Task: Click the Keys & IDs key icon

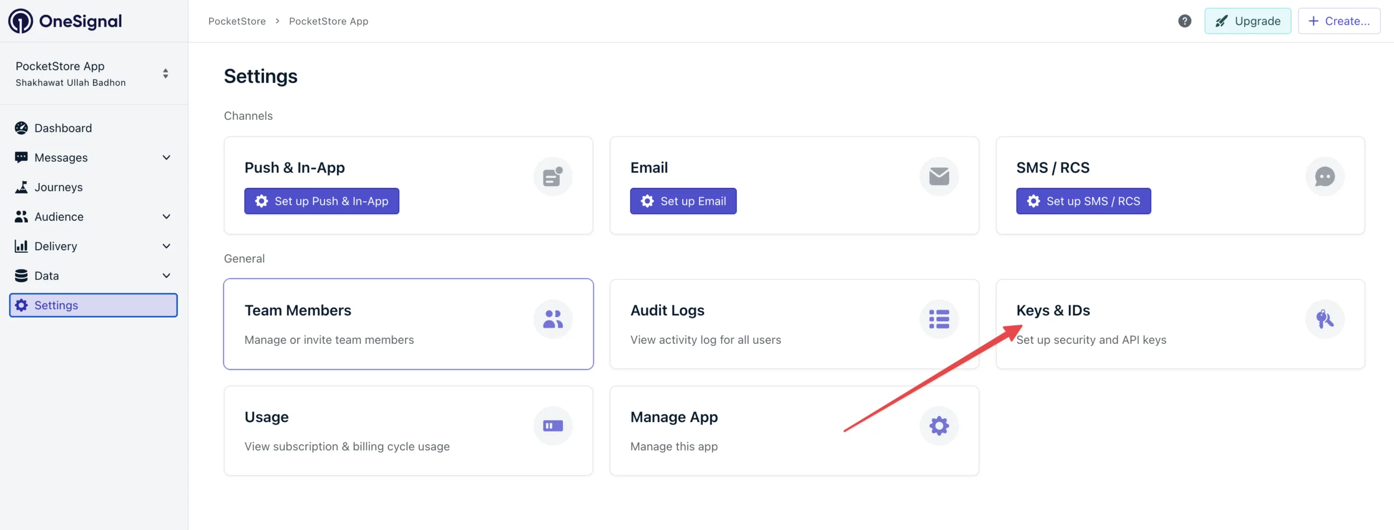Action: [x=1324, y=319]
